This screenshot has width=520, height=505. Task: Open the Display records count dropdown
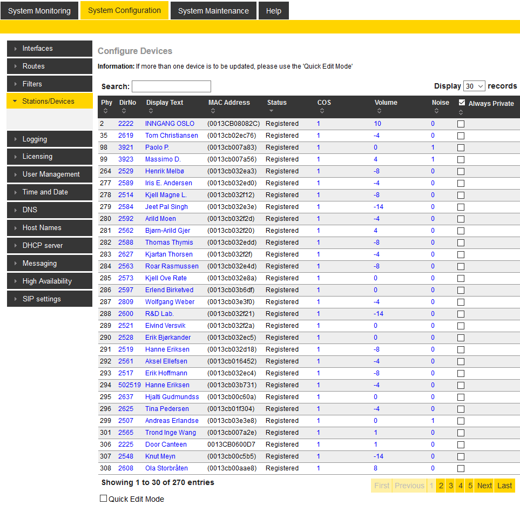pyautogui.click(x=474, y=86)
